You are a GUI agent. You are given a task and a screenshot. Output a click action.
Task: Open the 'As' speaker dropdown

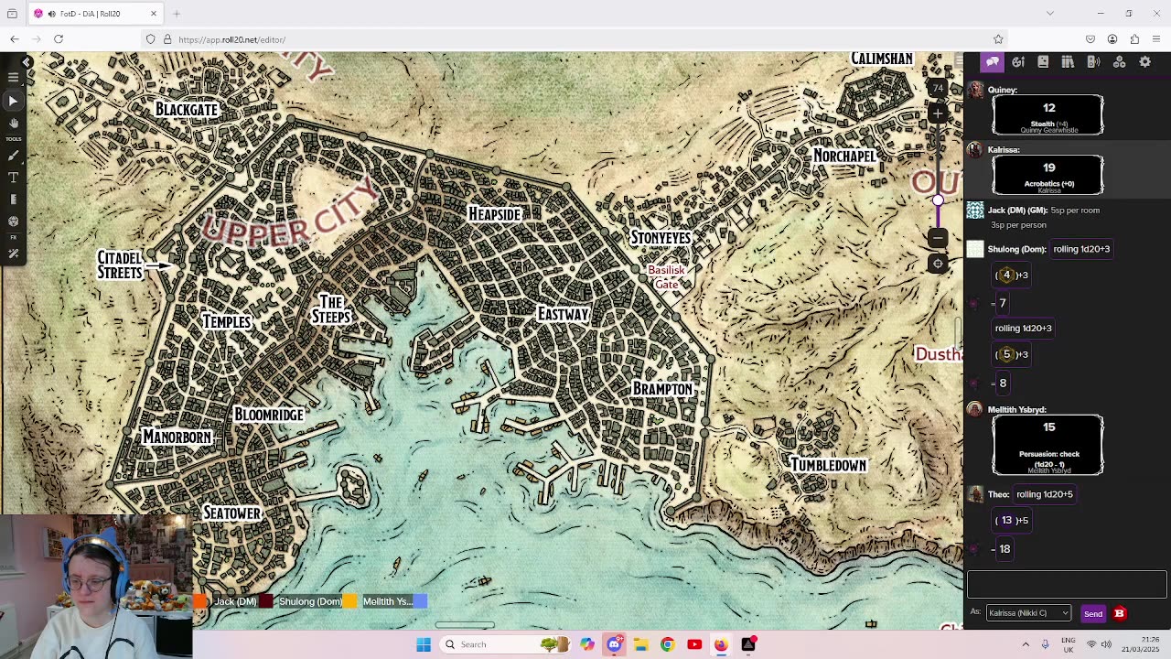[1028, 613]
